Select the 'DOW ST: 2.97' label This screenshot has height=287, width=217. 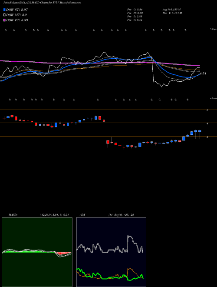17,10
